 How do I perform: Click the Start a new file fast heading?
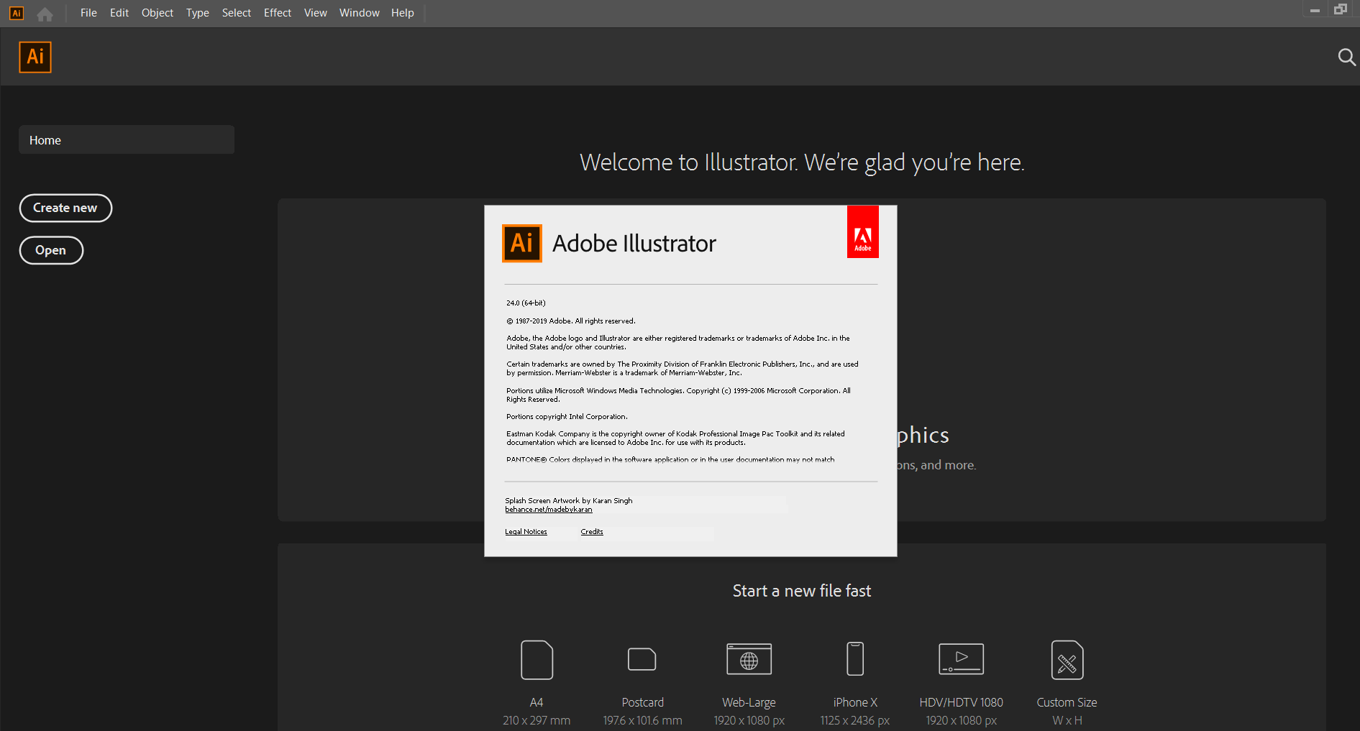[x=802, y=591]
